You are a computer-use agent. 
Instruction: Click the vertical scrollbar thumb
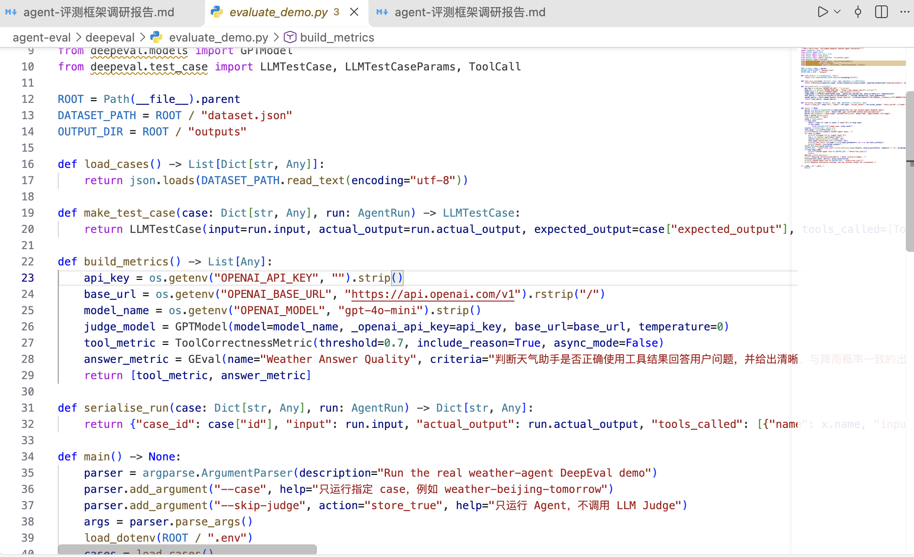coord(910,172)
